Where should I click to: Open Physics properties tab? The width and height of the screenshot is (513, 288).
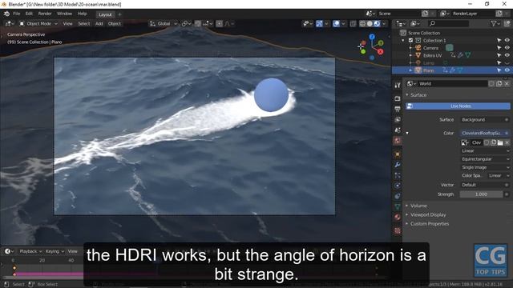pyautogui.click(x=398, y=186)
